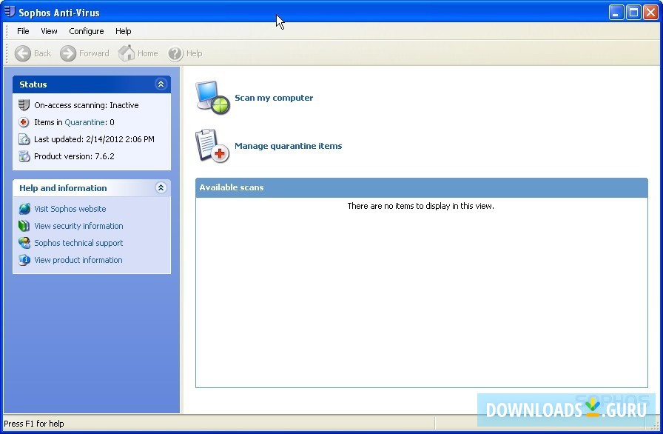Click the technical support people icon
The height and width of the screenshot is (434, 663).
click(24, 243)
